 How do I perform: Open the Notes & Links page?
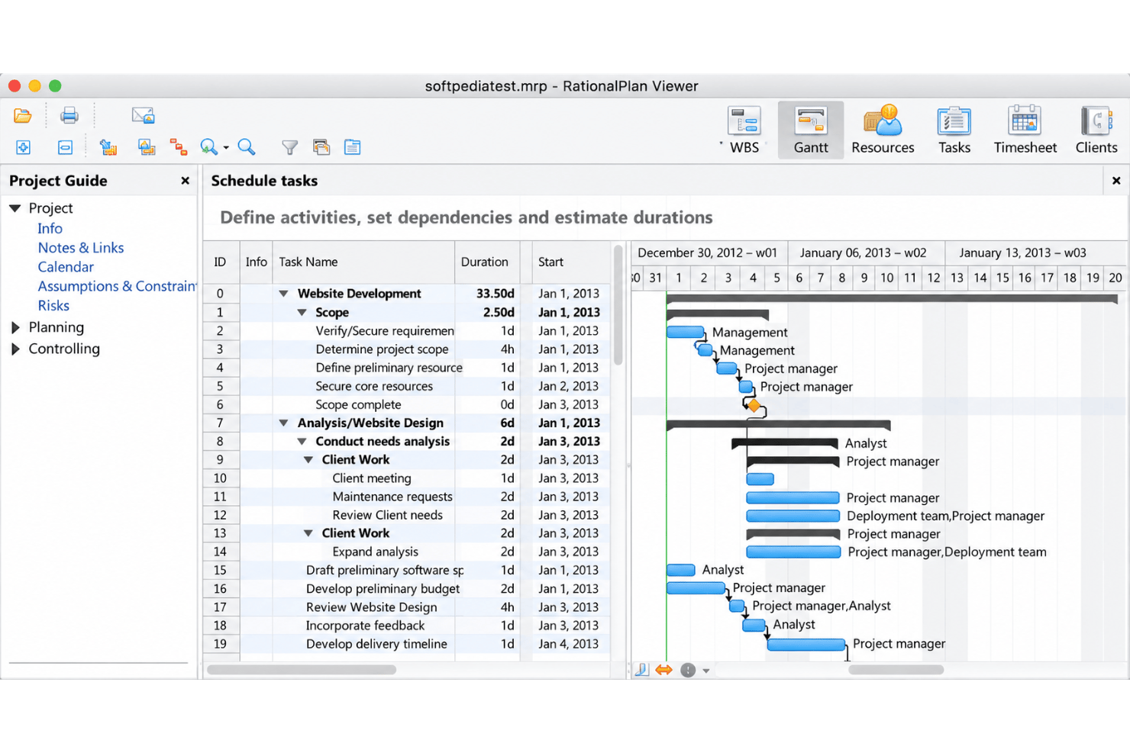81,248
